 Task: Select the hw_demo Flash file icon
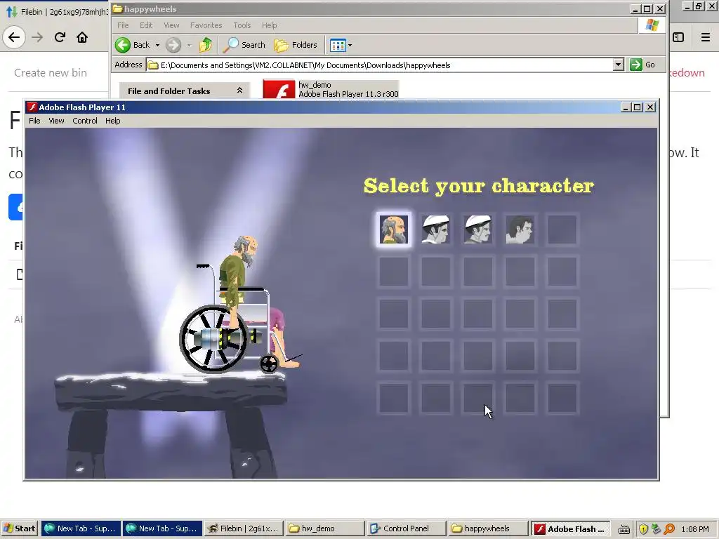(279, 89)
